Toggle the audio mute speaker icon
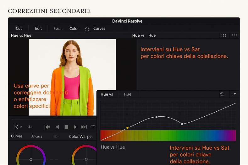The image size is (248, 165). point(30,127)
